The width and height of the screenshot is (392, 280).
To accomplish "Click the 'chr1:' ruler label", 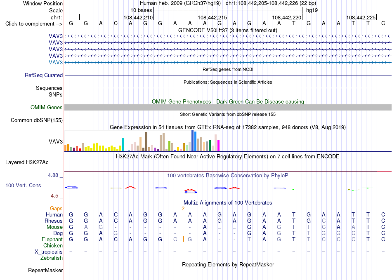I will tap(57, 17).
